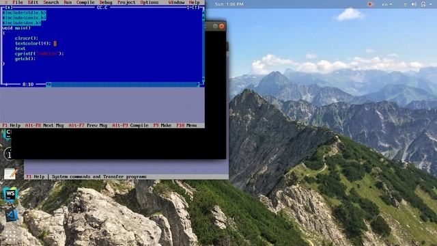Image resolution: width=437 pixels, height=246 pixels.
Task: Click the CC.C window title
Action: click(102, 8)
